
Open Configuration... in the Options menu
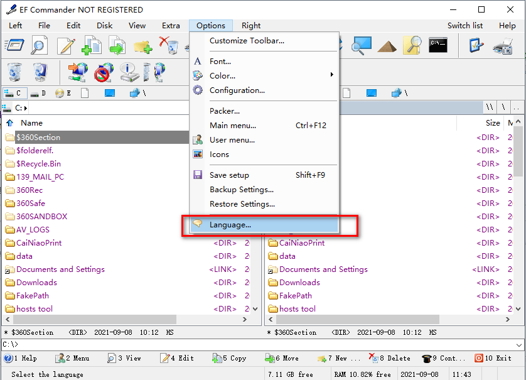click(x=237, y=90)
